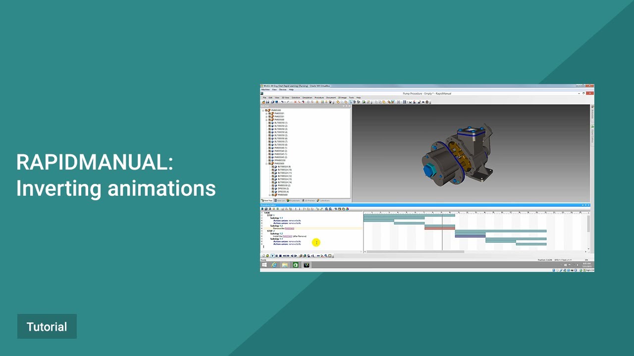Toggle checkbox for BLT000350 (8)
This screenshot has height=356, width=634.
tap(269, 145)
